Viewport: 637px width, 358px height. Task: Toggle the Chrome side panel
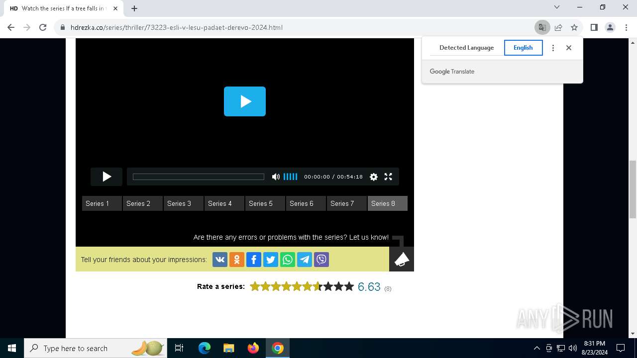click(x=594, y=27)
